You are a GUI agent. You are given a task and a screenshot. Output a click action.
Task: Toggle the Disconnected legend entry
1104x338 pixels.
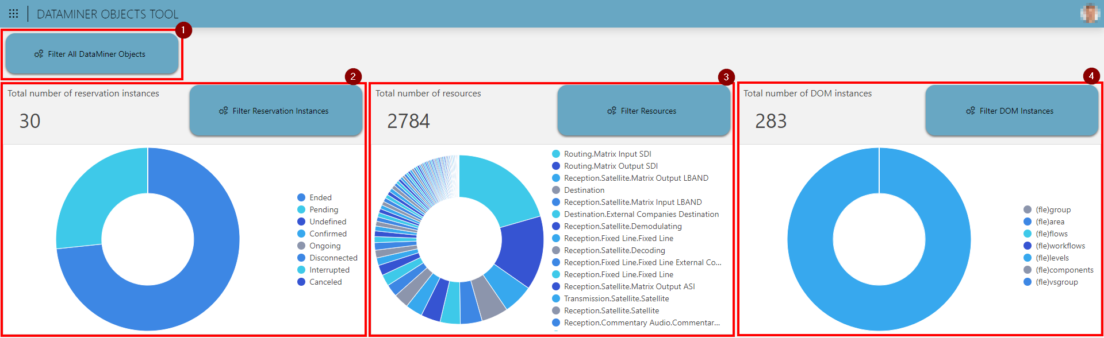click(x=327, y=258)
